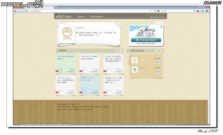Click the testtest username
This screenshot has height=135, width=223.
(80, 28)
